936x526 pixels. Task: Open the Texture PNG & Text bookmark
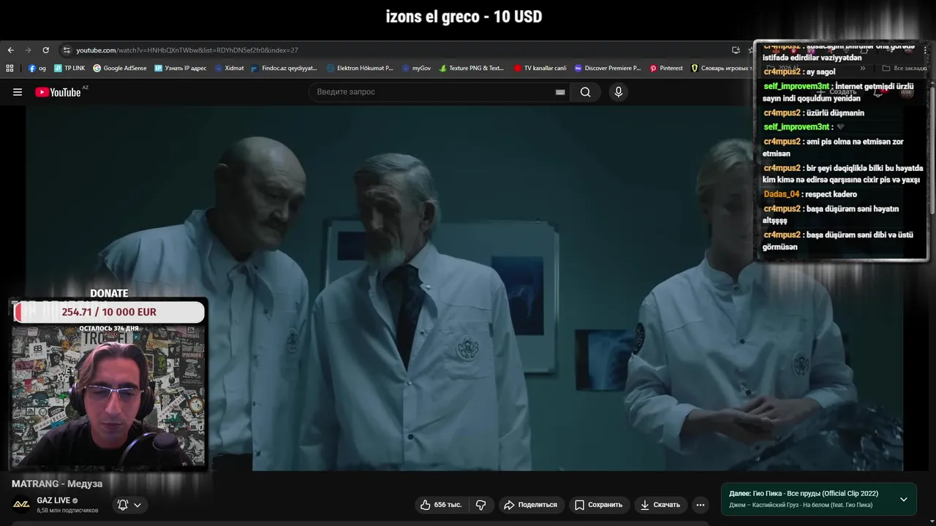471,68
